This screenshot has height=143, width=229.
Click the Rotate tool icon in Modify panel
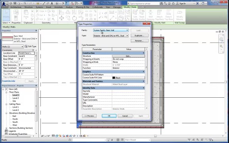pos(74,18)
